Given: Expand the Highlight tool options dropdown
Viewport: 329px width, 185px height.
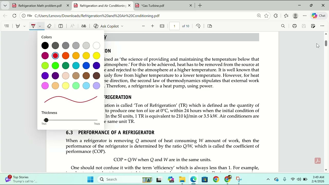Looking at the screenshot, I should pos(24,26).
